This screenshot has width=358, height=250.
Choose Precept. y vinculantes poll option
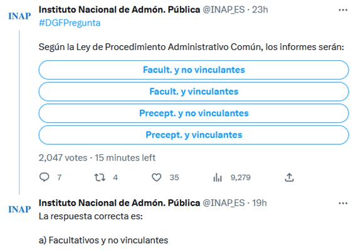[194, 135]
